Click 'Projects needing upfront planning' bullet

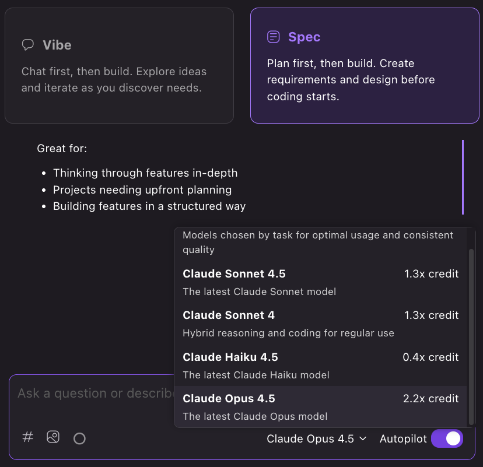142,190
